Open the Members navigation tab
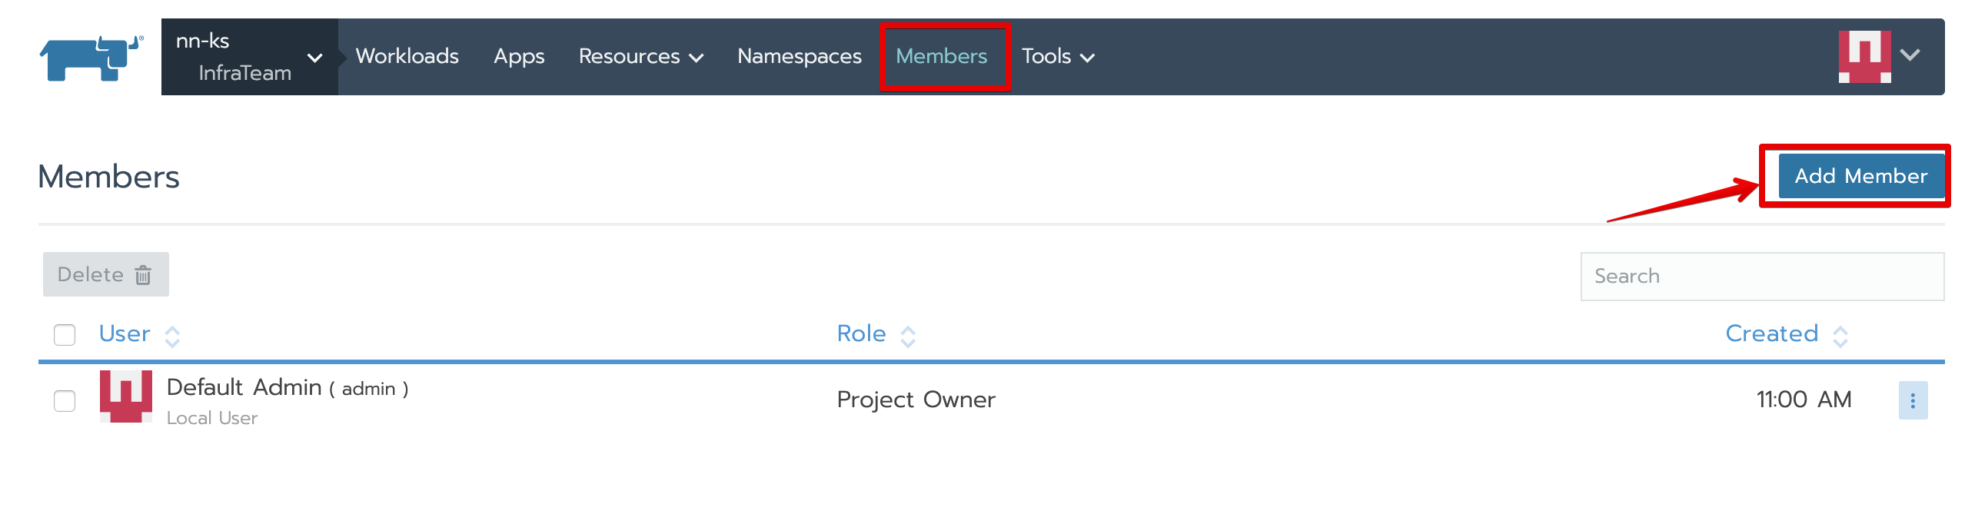Viewport: 1965px width, 524px height. (941, 57)
